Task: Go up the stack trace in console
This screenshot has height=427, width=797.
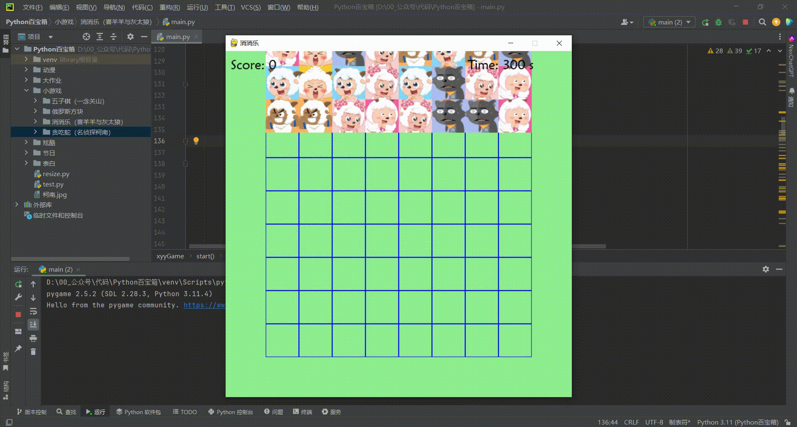Action: [33, 284]
